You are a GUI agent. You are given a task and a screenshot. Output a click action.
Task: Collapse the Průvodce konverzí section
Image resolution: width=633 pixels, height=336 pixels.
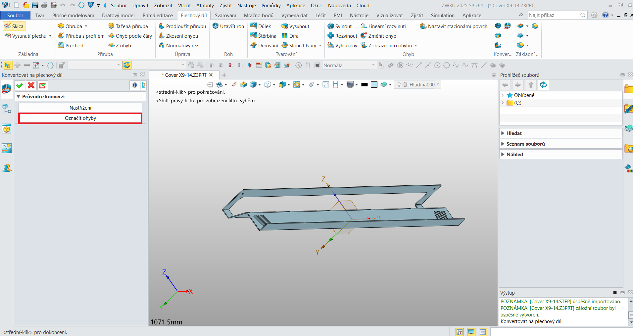point(19,96)
